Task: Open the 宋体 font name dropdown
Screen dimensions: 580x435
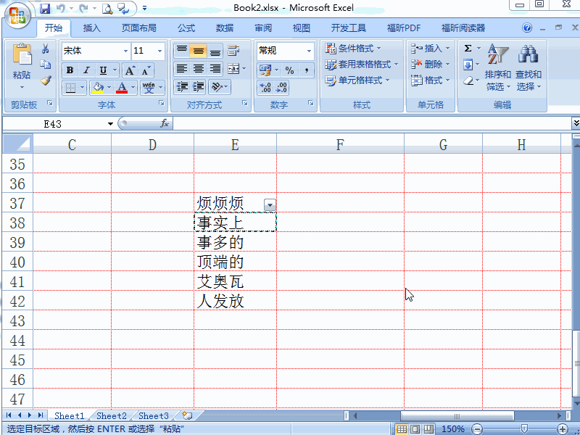Action: point(124,51)
